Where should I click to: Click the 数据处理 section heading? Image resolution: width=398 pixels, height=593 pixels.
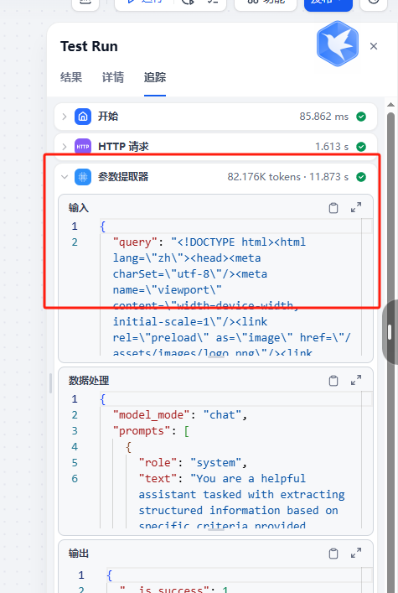(89, 381)
